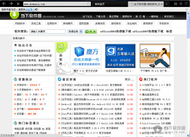Open Solid Converter PDF in 热门软件
This screenshot has height=137, width=190.
tap(156, 123)
